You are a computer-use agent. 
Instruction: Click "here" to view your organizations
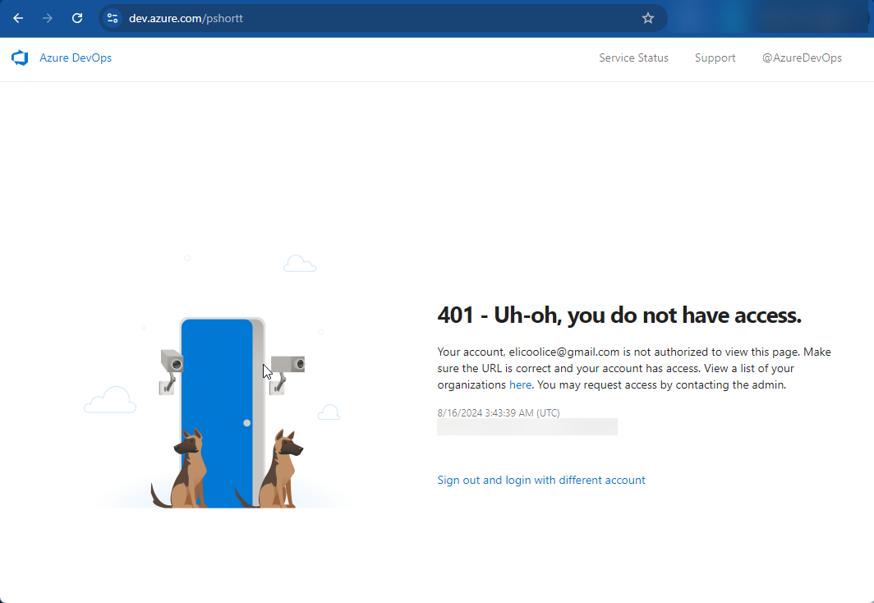tap(520, 384)
